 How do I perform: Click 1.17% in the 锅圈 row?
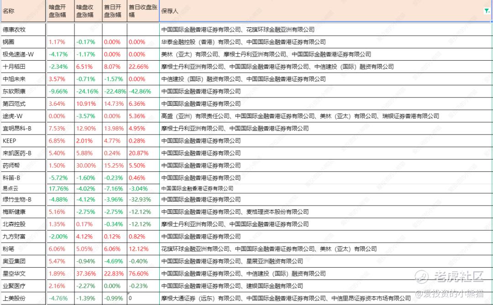click(57, 42)
